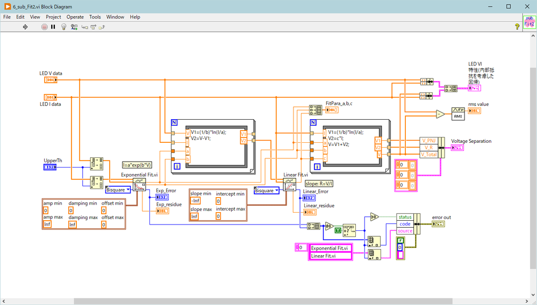The width and height of the screenshot is (537, 305).
Task: Click the slope: R=V/I label
Action: click(x=319, y=184)
